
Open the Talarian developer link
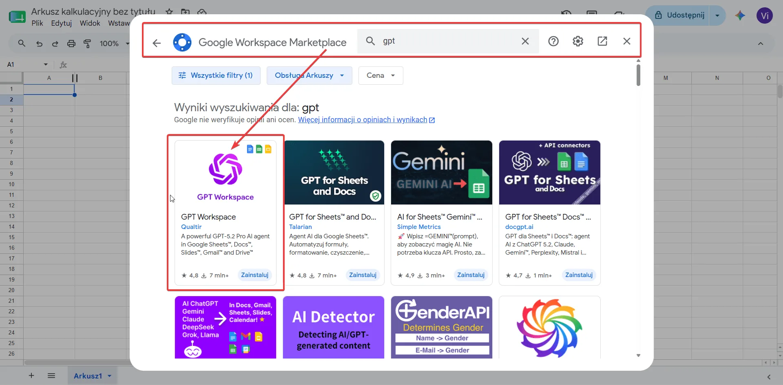pos(301,227)
